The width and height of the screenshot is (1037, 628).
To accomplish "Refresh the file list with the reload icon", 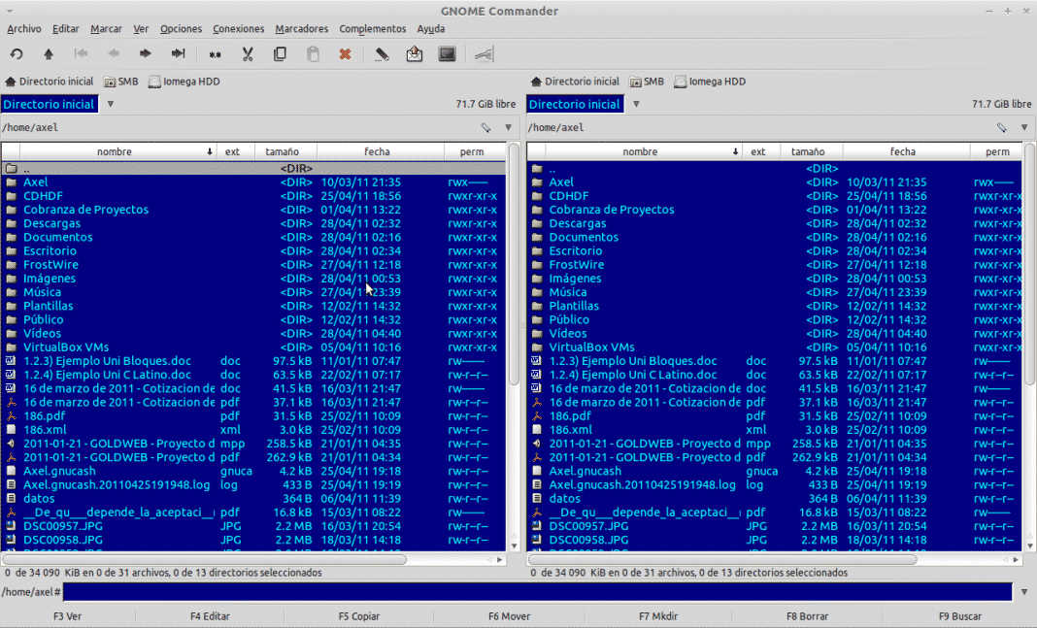I will click(17, 54).
